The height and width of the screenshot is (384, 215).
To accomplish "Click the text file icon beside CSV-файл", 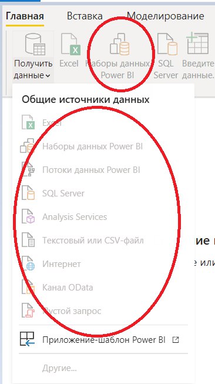I will point(28,240).
